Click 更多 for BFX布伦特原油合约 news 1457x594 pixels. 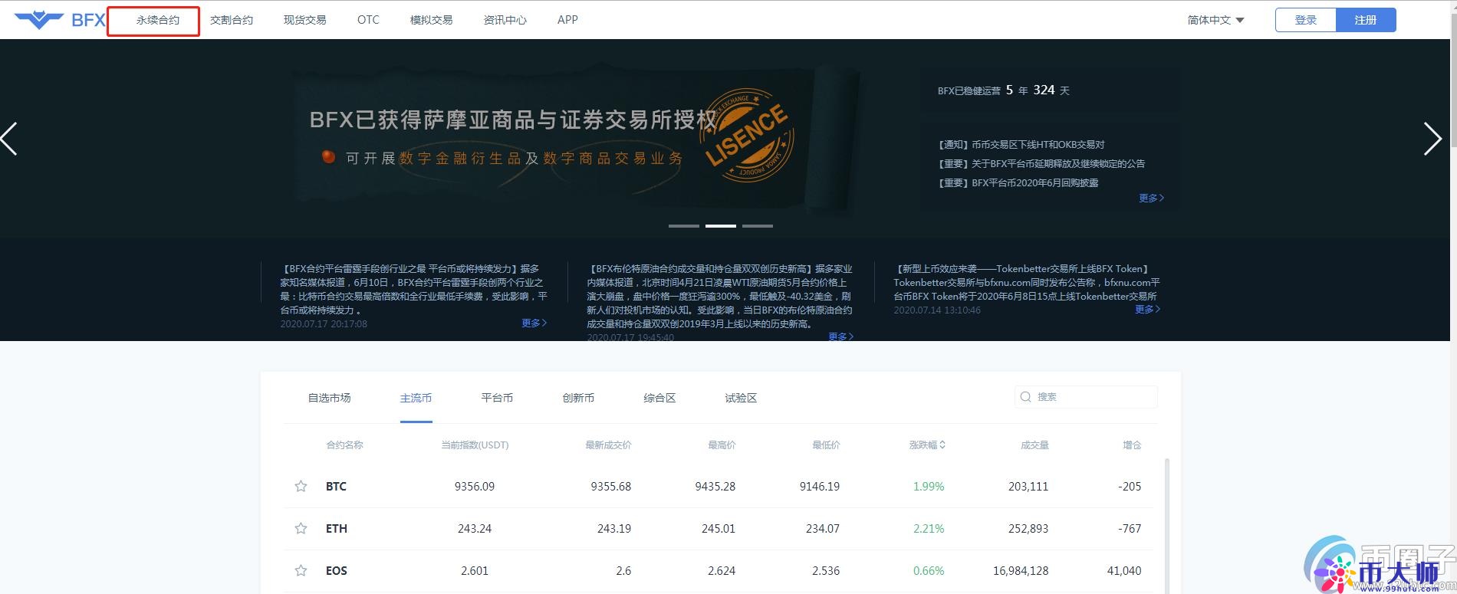(841, 336)
